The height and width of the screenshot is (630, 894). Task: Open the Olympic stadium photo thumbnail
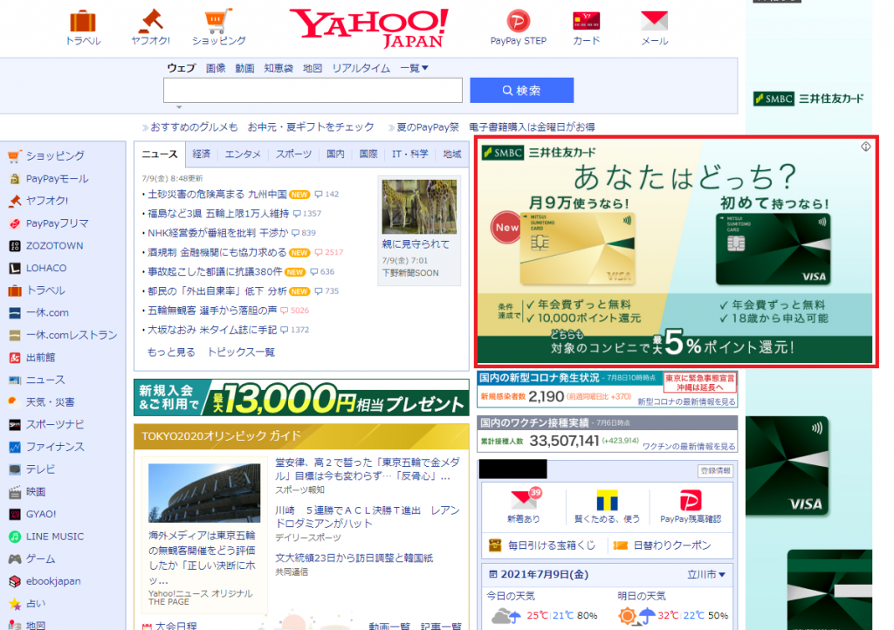[204, 493]
